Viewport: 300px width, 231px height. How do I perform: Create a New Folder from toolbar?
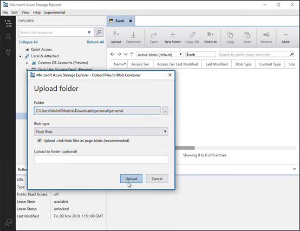[173, 38]
